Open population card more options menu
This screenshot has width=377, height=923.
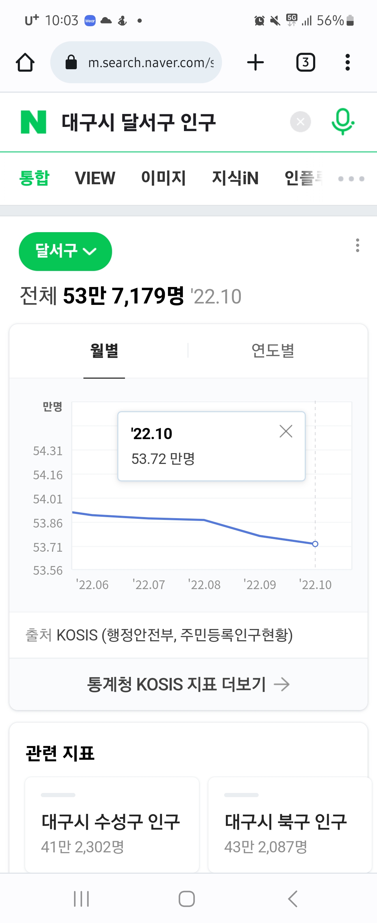357,245
